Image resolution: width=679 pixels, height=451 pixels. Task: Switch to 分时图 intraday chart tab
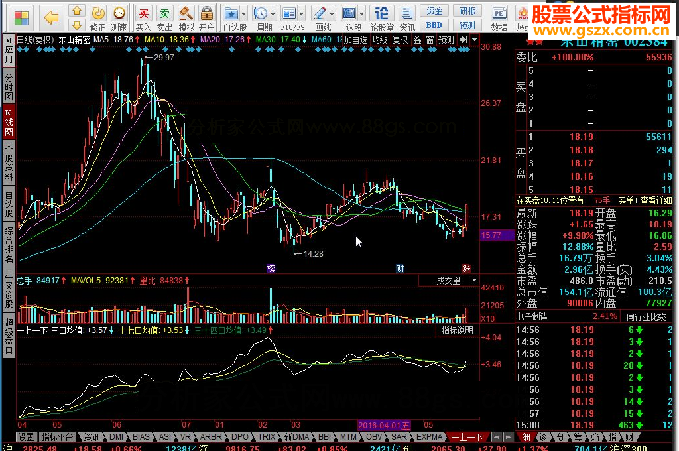pos(9,86)
